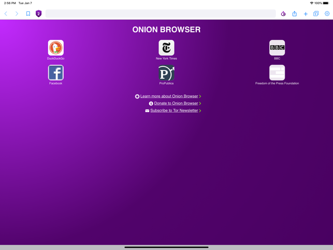The width and height of the screenshot is (333, 250).
Task: Follow Subscribe to Tor Newsletter link
Action: click(x=174, y=110)
